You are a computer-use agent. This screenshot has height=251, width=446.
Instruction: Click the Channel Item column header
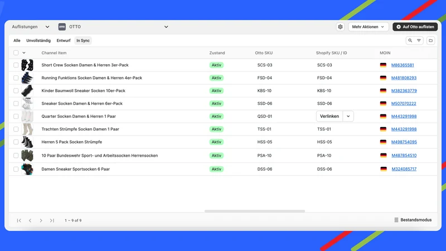[x=54, y=53]
